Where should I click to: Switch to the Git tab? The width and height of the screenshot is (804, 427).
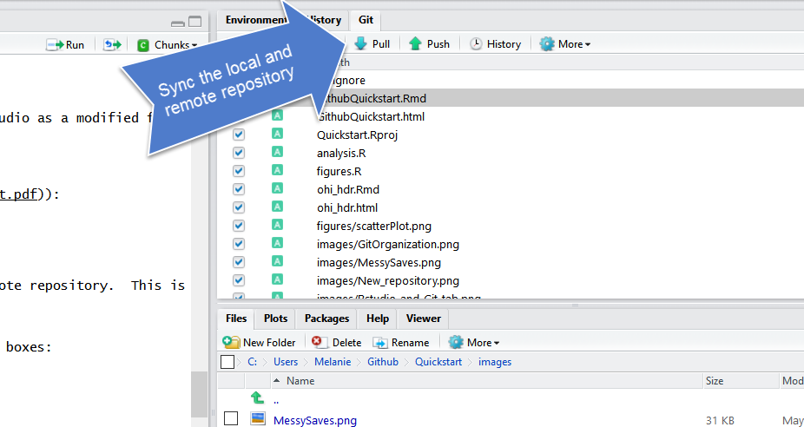(366, 20)
